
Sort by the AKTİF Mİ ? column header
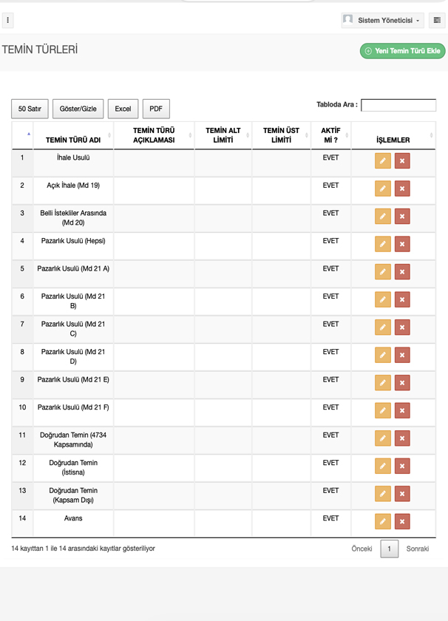click(330, 135)
